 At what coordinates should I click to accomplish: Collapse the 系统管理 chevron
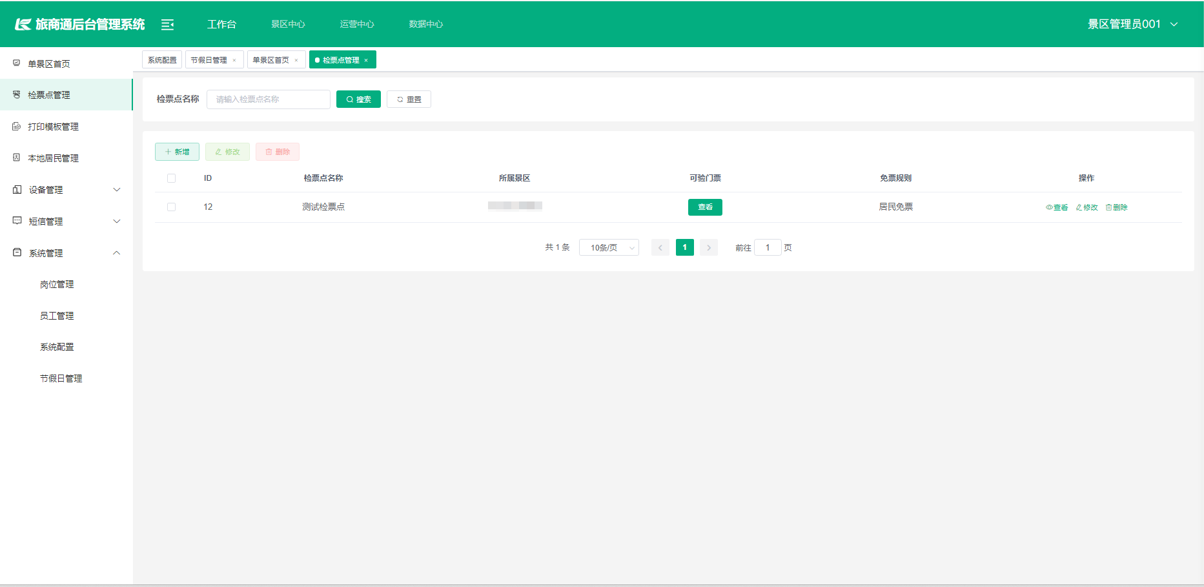pos(117,253)
